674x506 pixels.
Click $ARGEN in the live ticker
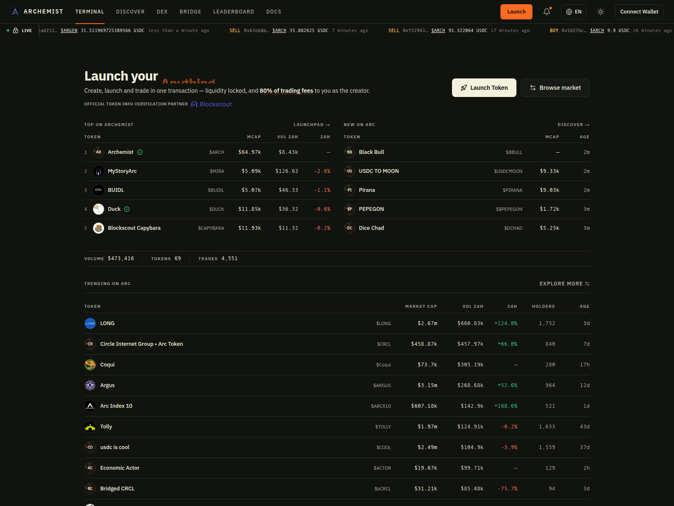click(69, 30)
